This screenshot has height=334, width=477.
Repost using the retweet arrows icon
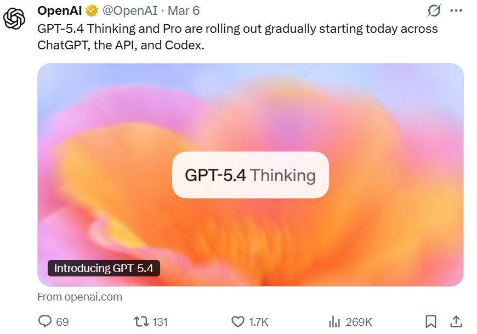click(x=141, y=321)
